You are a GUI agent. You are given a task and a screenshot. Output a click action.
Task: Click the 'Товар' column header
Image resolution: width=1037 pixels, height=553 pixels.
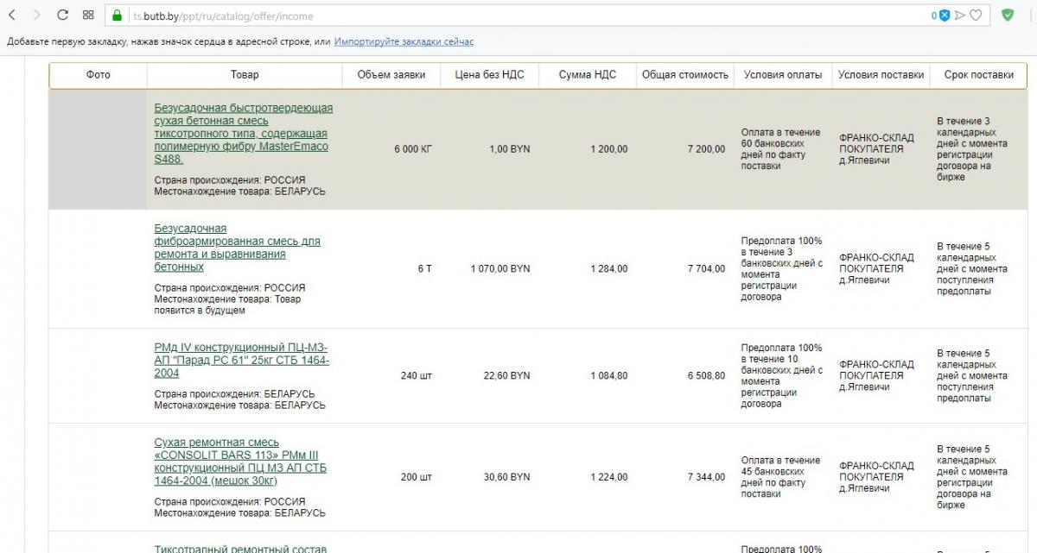pos(245,75)
